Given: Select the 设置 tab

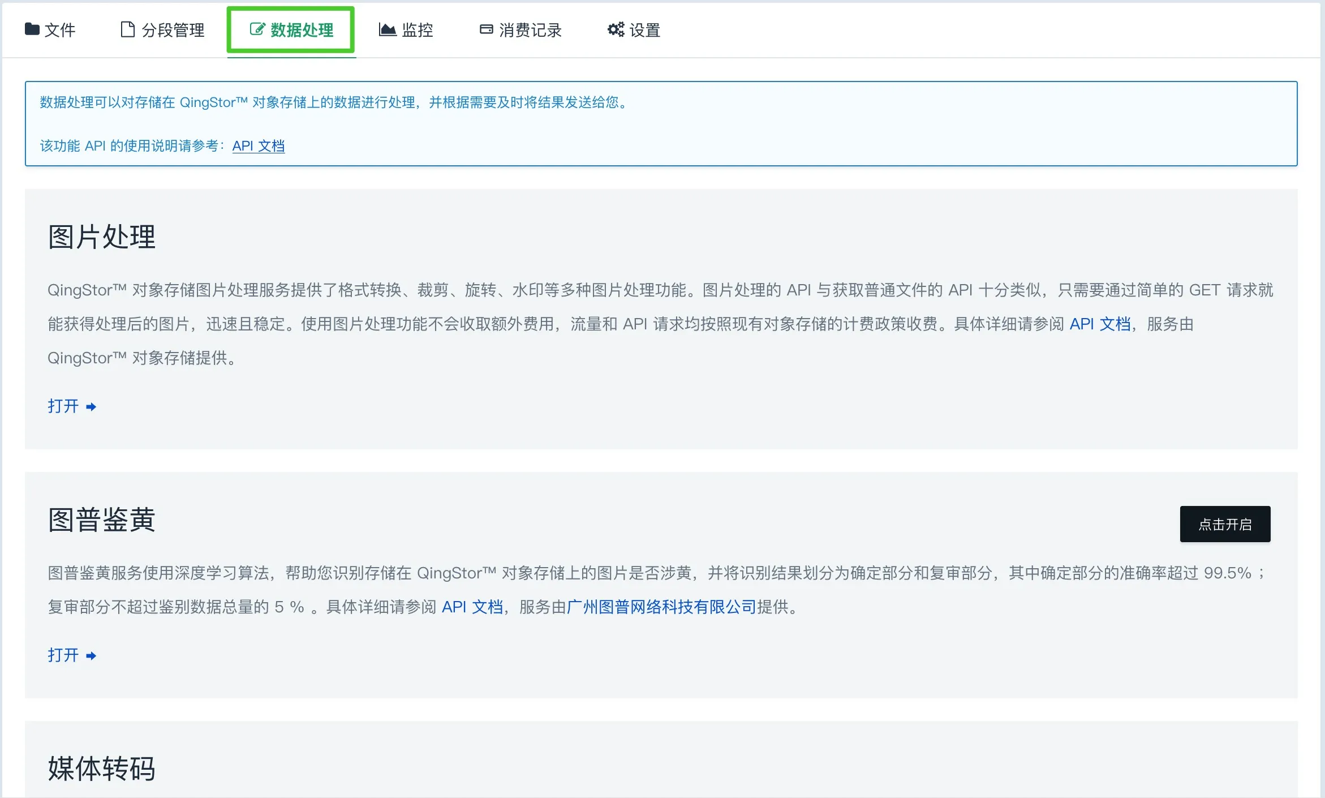Looking at the screenshot, I should tap(644, 30).
